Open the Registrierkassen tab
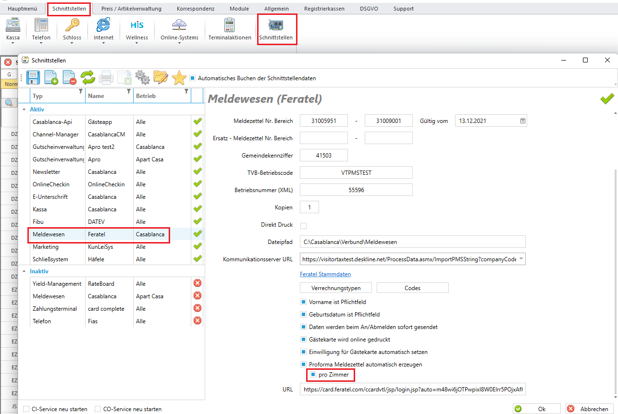 324,9
